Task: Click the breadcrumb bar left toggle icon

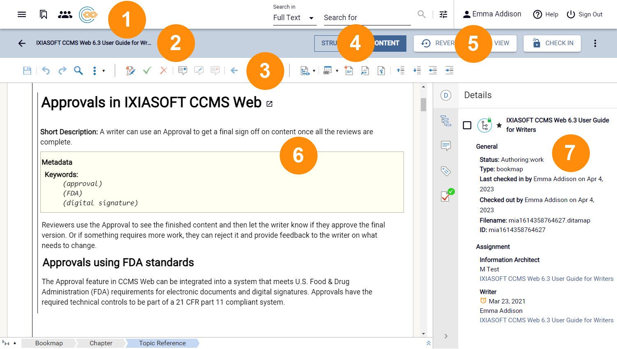Action: tap(6, 343)
